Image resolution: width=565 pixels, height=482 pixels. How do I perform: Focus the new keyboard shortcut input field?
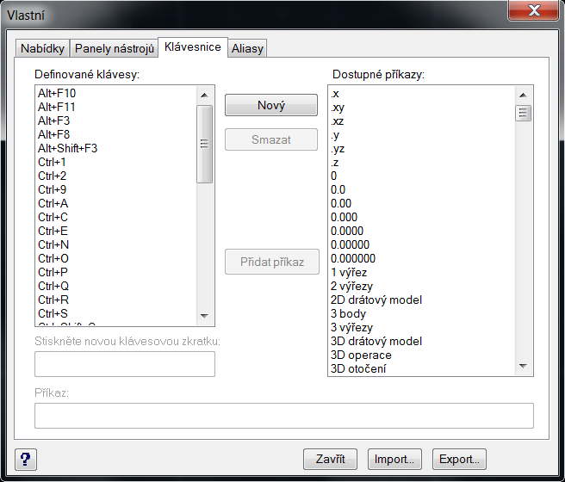125,364
